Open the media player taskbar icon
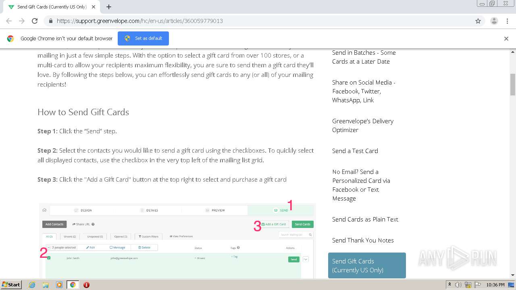The image size is (516, 290). [x=59, y=285]
